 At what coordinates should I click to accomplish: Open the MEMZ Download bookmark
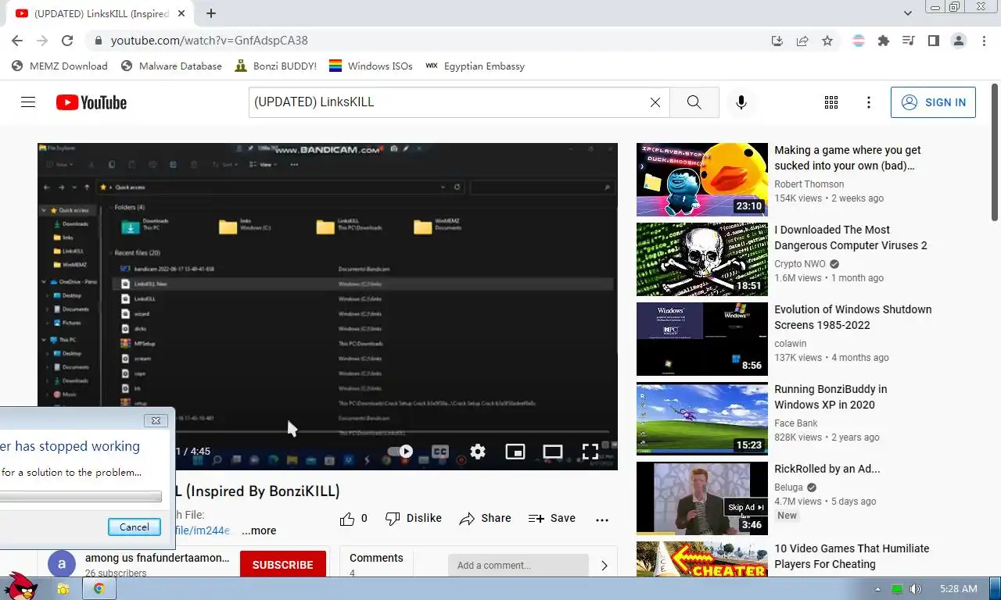point(59,66)
